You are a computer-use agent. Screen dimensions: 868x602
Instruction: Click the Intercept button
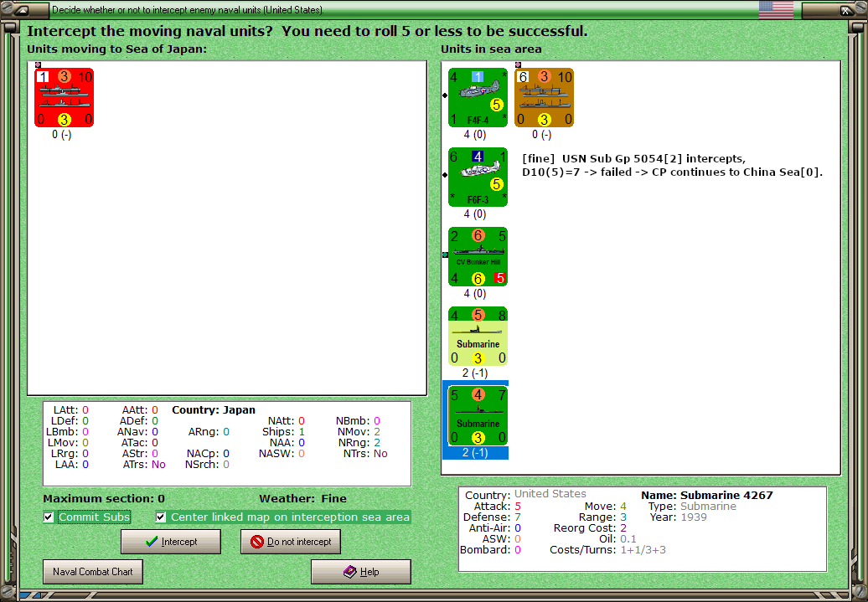(171, 542)
